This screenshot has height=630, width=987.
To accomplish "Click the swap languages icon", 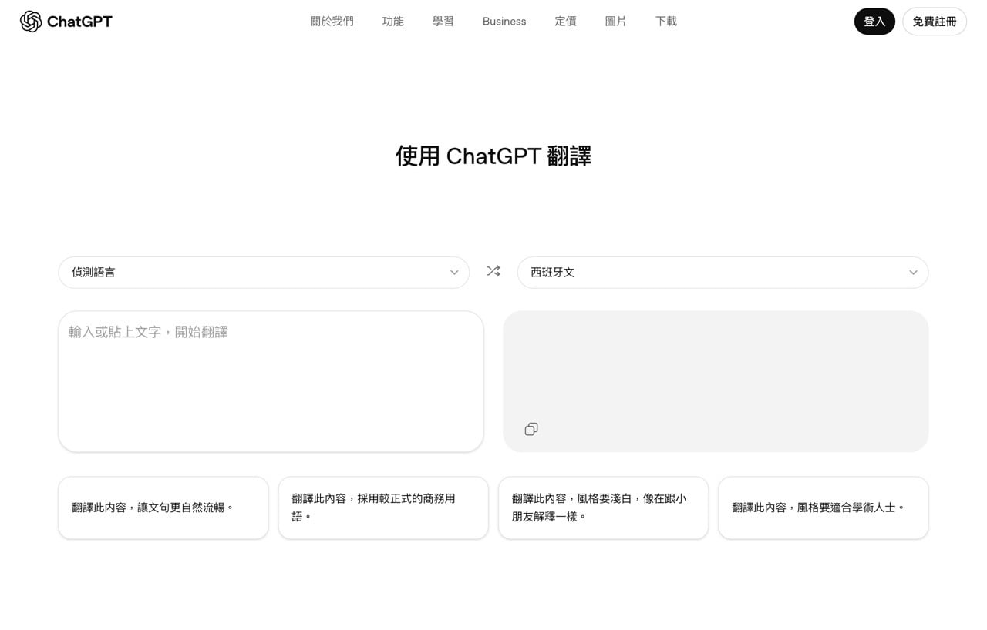I will 493,271.
